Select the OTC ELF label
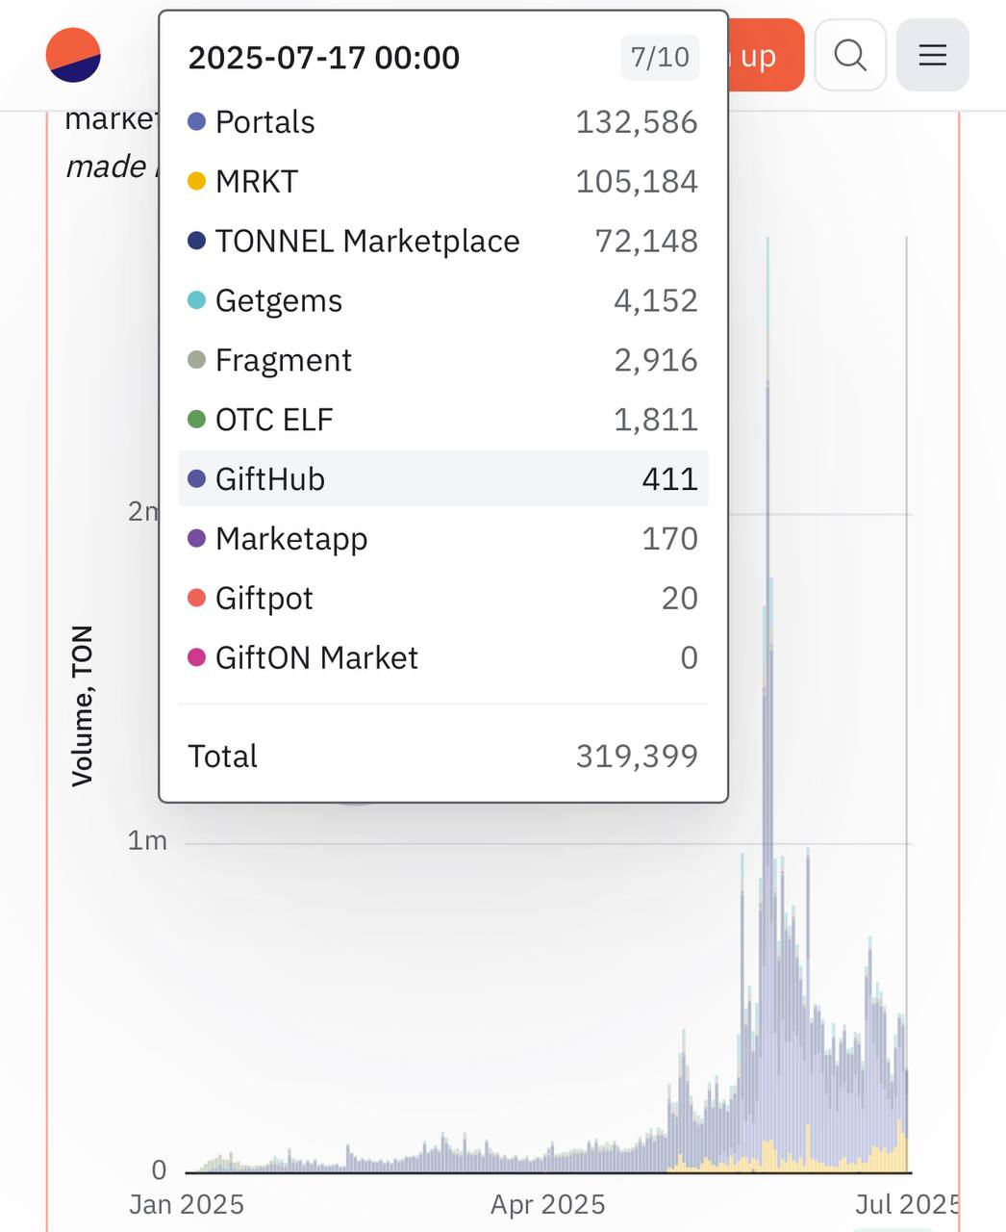 274,421
